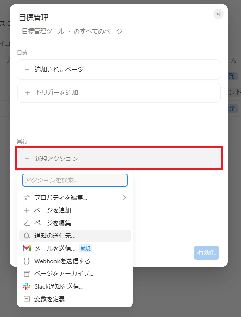The height and width of the screenshot is (317, 241).
Task: Close the 目標管理 dialog with X
Action: 218,14
